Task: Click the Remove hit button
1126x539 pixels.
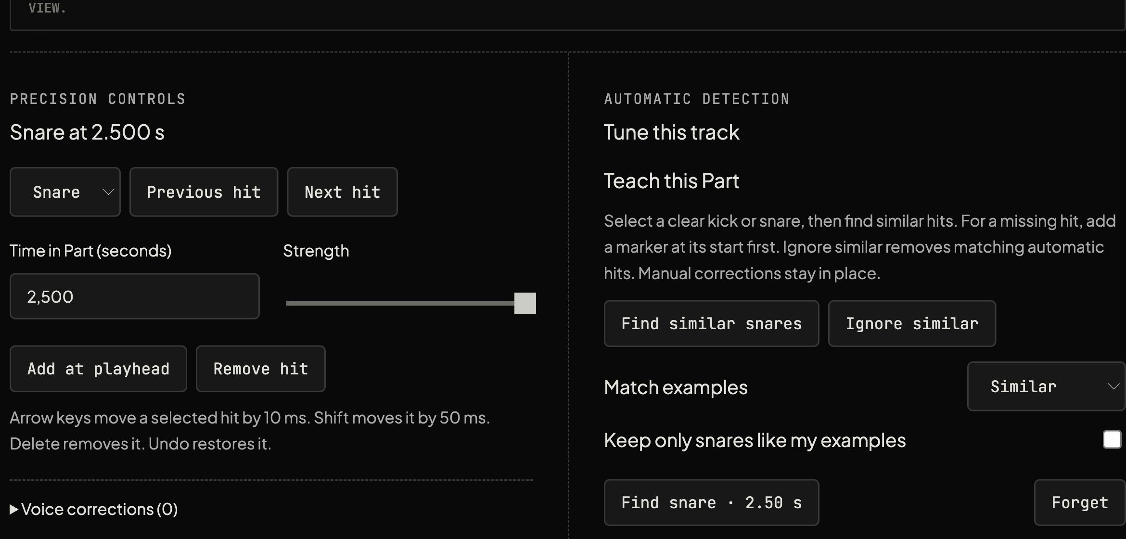Action: [x=260, y=369]
